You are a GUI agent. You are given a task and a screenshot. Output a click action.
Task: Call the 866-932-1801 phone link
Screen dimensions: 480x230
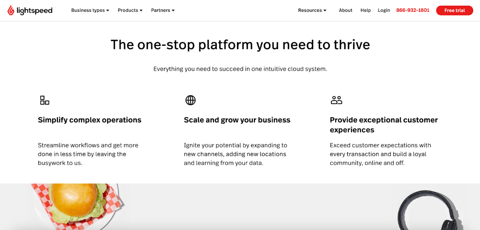click(x=413, y=11)
